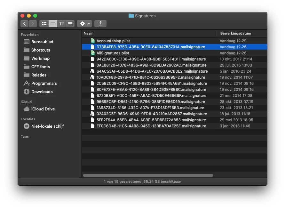The width and height of the screenshot is (285, 209).
Task: Select the locked 10ADCF88 mailsignature file
Action: click(174, 77)
